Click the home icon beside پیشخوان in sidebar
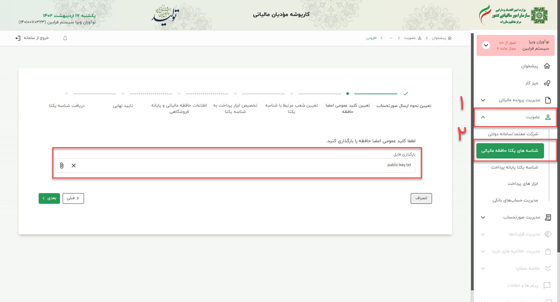The height and width of the screenshot is (302, 560). tap(547, 66)
